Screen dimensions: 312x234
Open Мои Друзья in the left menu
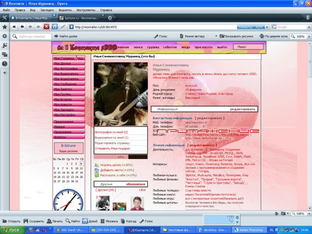pos(69,63)
